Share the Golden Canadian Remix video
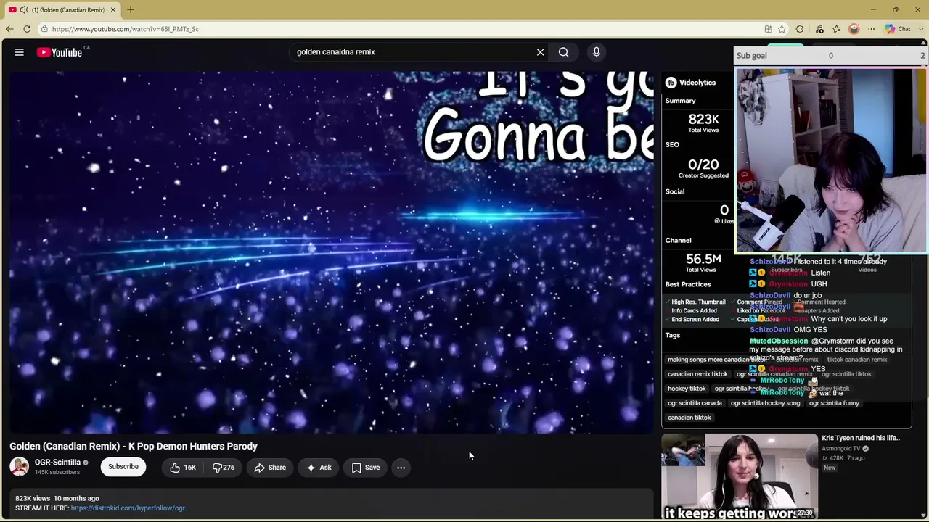Image resolution: width=929 pixels, height=522 pixels. (x=270, y=468)
